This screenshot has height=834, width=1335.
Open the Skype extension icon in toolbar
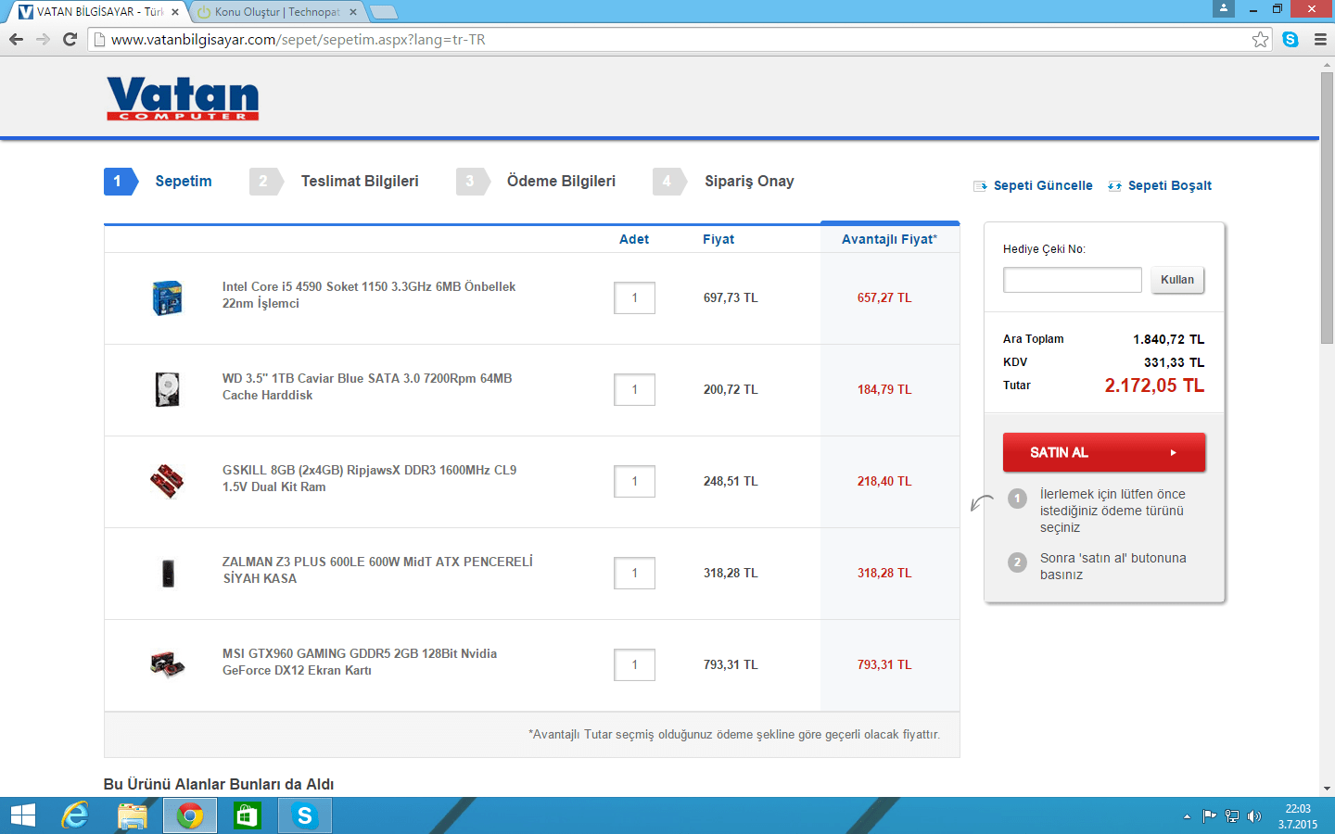click(x=1290, y=39)
